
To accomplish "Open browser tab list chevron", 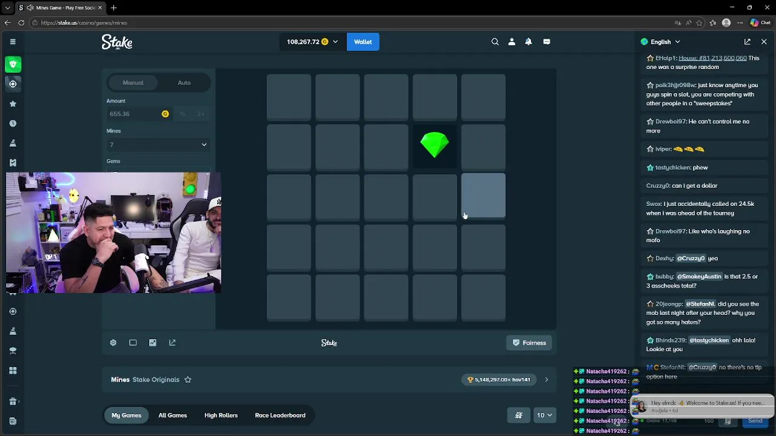I will 7,8.
